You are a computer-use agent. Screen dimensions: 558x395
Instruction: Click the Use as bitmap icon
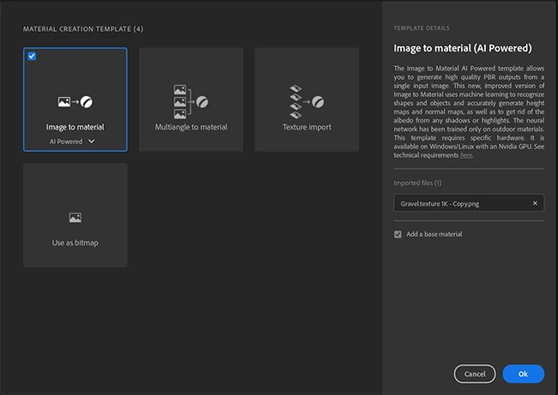coord(75,218)
